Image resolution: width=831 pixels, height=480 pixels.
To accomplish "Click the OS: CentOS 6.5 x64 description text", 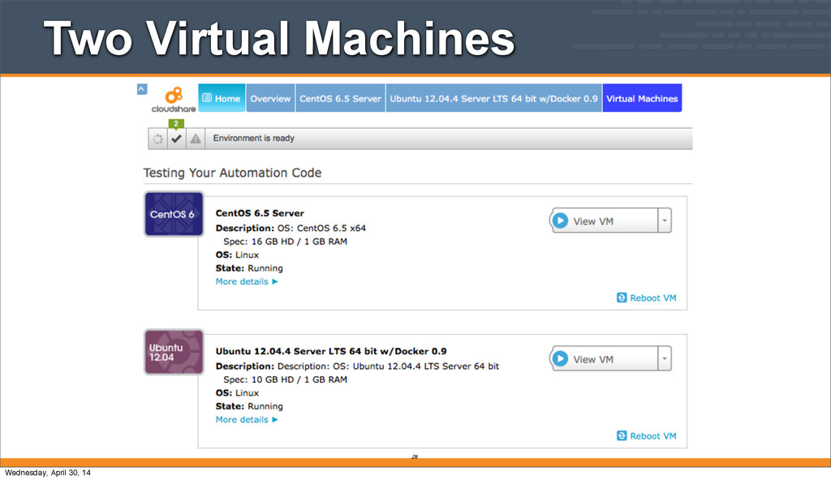I will [x=321, y=229].
